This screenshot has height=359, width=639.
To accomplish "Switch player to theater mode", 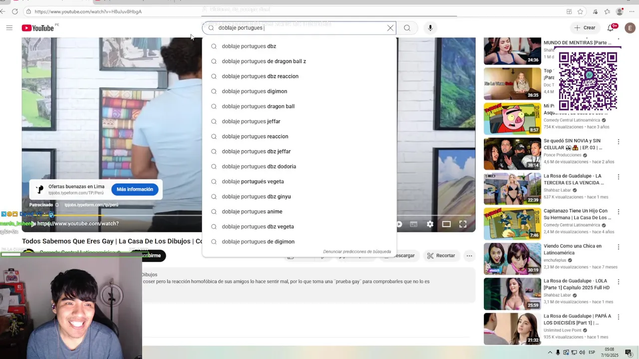I will click(446, 224).
